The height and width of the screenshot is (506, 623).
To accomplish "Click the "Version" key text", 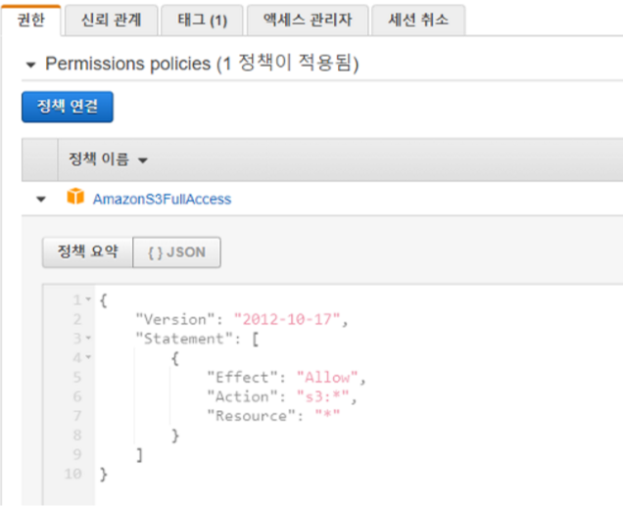I will [x=175, y=319].
